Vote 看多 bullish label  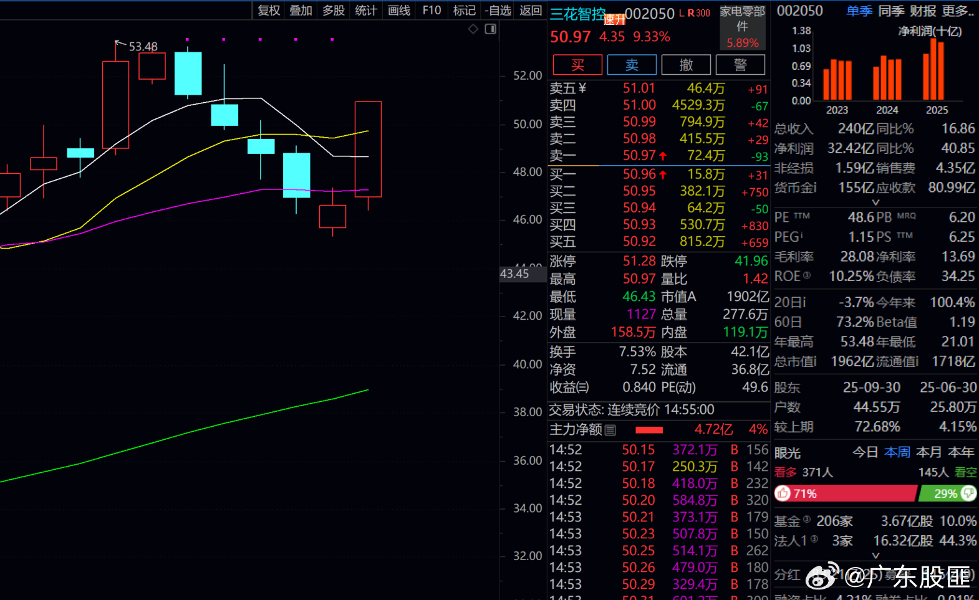click(x=786, y=472)
